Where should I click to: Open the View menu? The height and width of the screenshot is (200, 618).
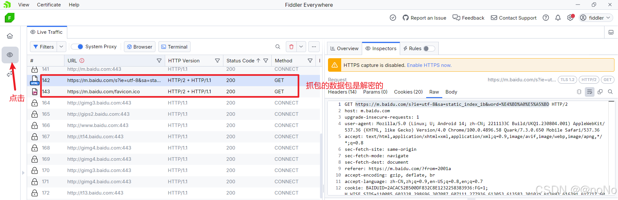pos(23,5)
